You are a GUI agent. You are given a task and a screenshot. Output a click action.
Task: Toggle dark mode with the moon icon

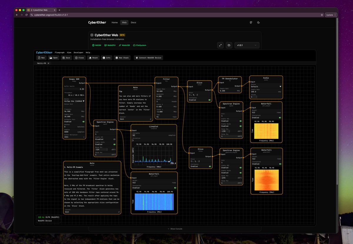(x=258, y=22)
